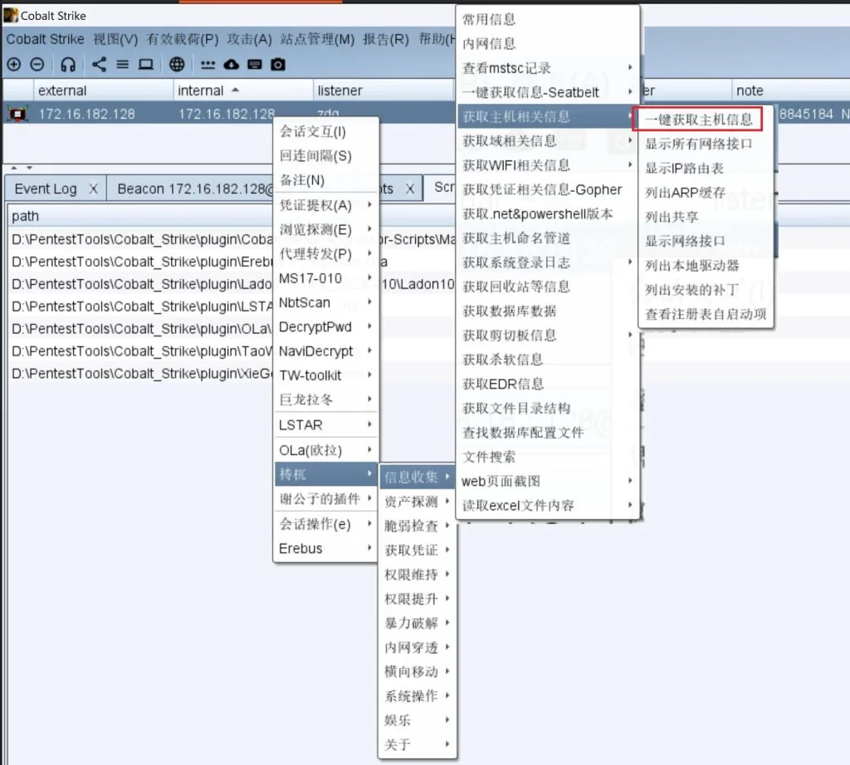The image size is (850, 765).
Task: Choose 会话交互(I) from context menu
Action: pos(325,131)
